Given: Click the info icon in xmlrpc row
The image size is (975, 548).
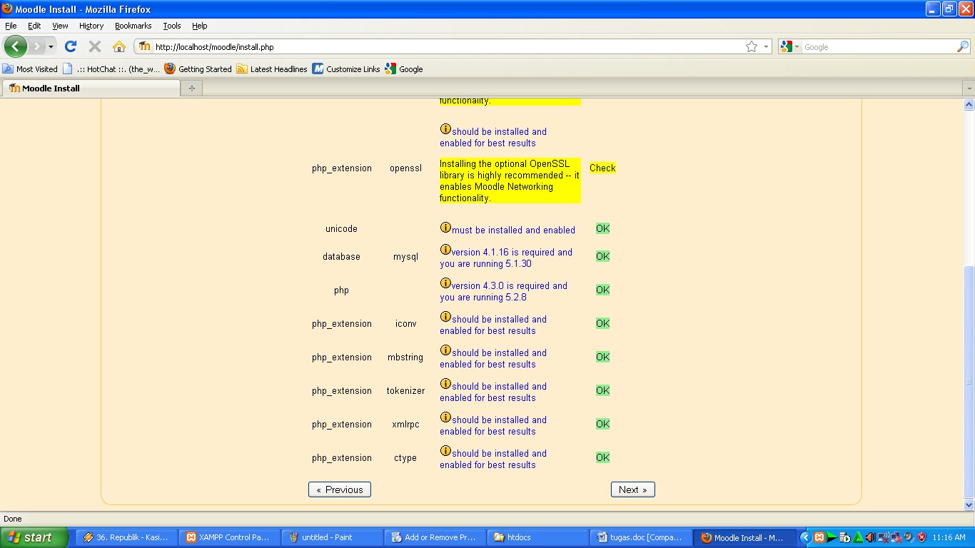Looking at the screenshot, I should point(445,417).
